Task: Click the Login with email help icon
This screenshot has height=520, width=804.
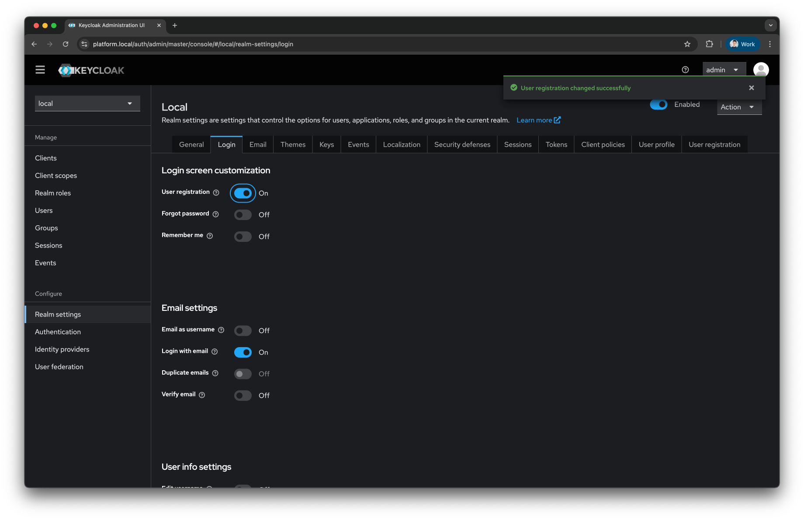Action: pyautogui.click(x=214, y=351)
